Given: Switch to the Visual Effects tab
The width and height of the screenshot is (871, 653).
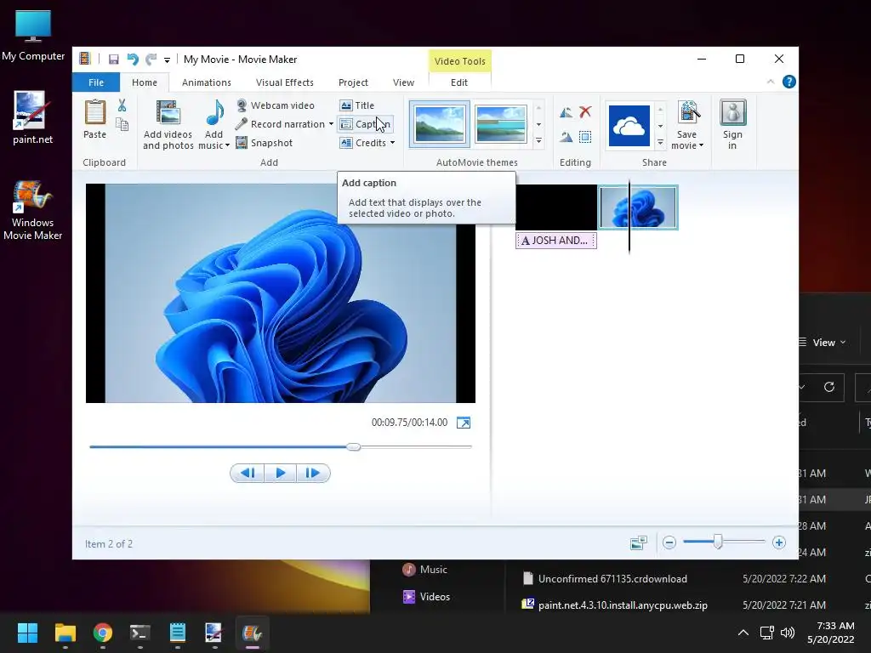Looking at the screenshot, I should point(284,82).
